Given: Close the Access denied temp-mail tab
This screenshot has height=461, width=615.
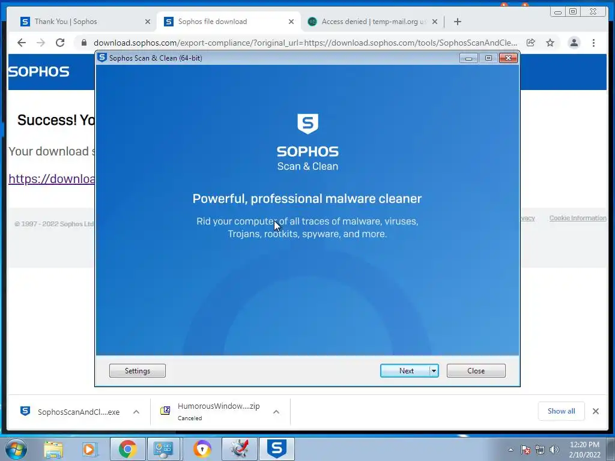Looking at the screenshot, I should click(x=435, y=22).
